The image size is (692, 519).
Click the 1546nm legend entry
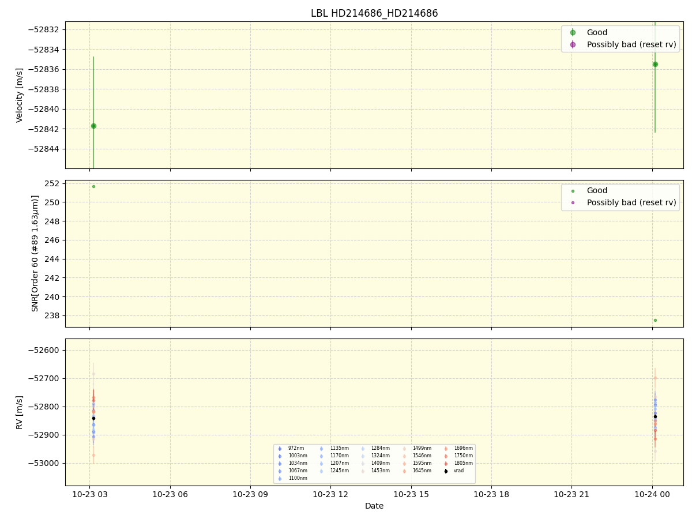point(416,456)
